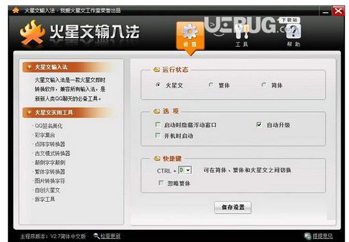Open 繁体字转换器 tool
Viewport: 349px width, 242px height.
[x=50, y=171]
